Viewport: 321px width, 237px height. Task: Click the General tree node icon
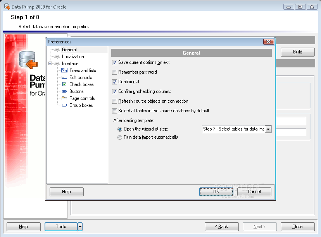coord(57,50)
